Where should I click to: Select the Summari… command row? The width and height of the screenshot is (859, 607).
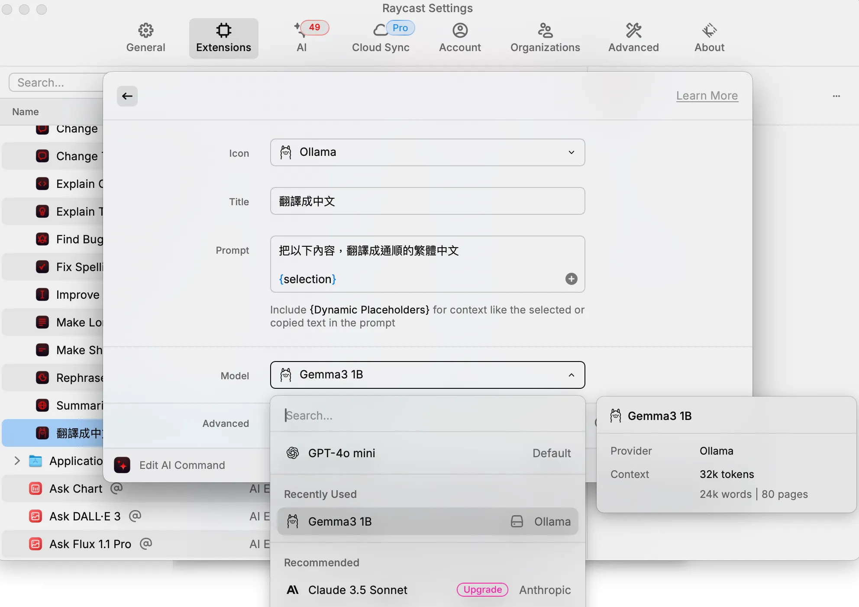click(x=53, y=405)
